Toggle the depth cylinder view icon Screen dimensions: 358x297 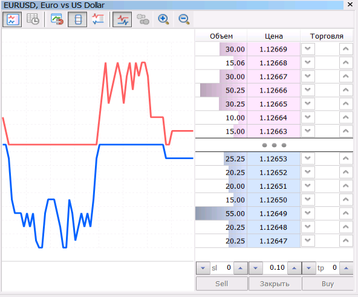tap(77, 19)
